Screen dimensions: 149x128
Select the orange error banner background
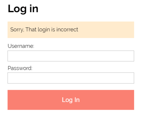(x=71, y=30)
